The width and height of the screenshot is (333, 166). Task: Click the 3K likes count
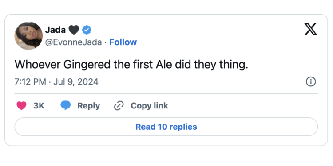coord(39,106)
